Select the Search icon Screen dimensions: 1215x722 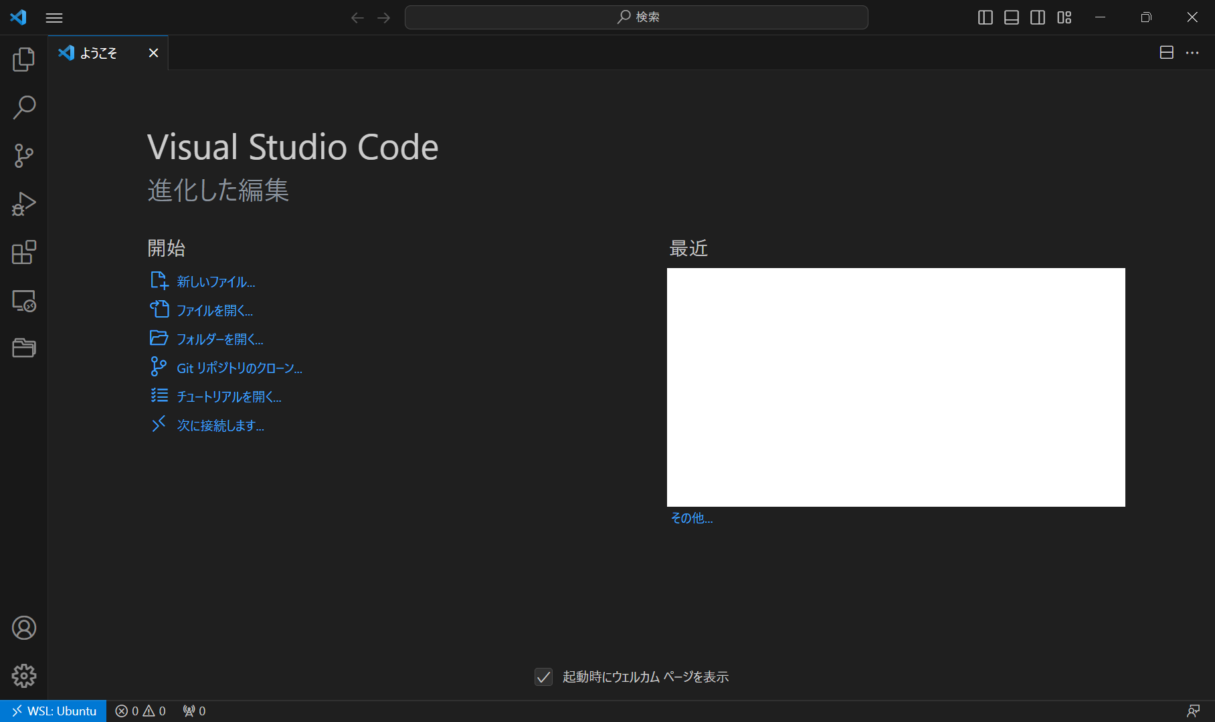click(24, 107)
